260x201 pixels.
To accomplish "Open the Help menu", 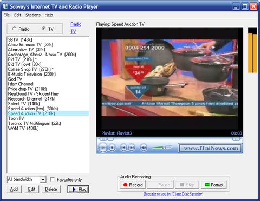I will [49, 15].
